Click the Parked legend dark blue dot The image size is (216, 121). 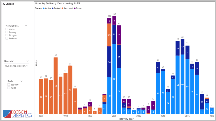tap(53, 8)
